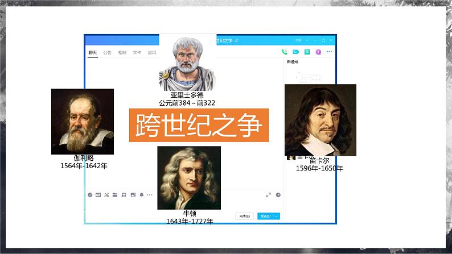Click Aristotle's illustrated portrait
This screenshot has height=254, width=452.
click(187, 64)
